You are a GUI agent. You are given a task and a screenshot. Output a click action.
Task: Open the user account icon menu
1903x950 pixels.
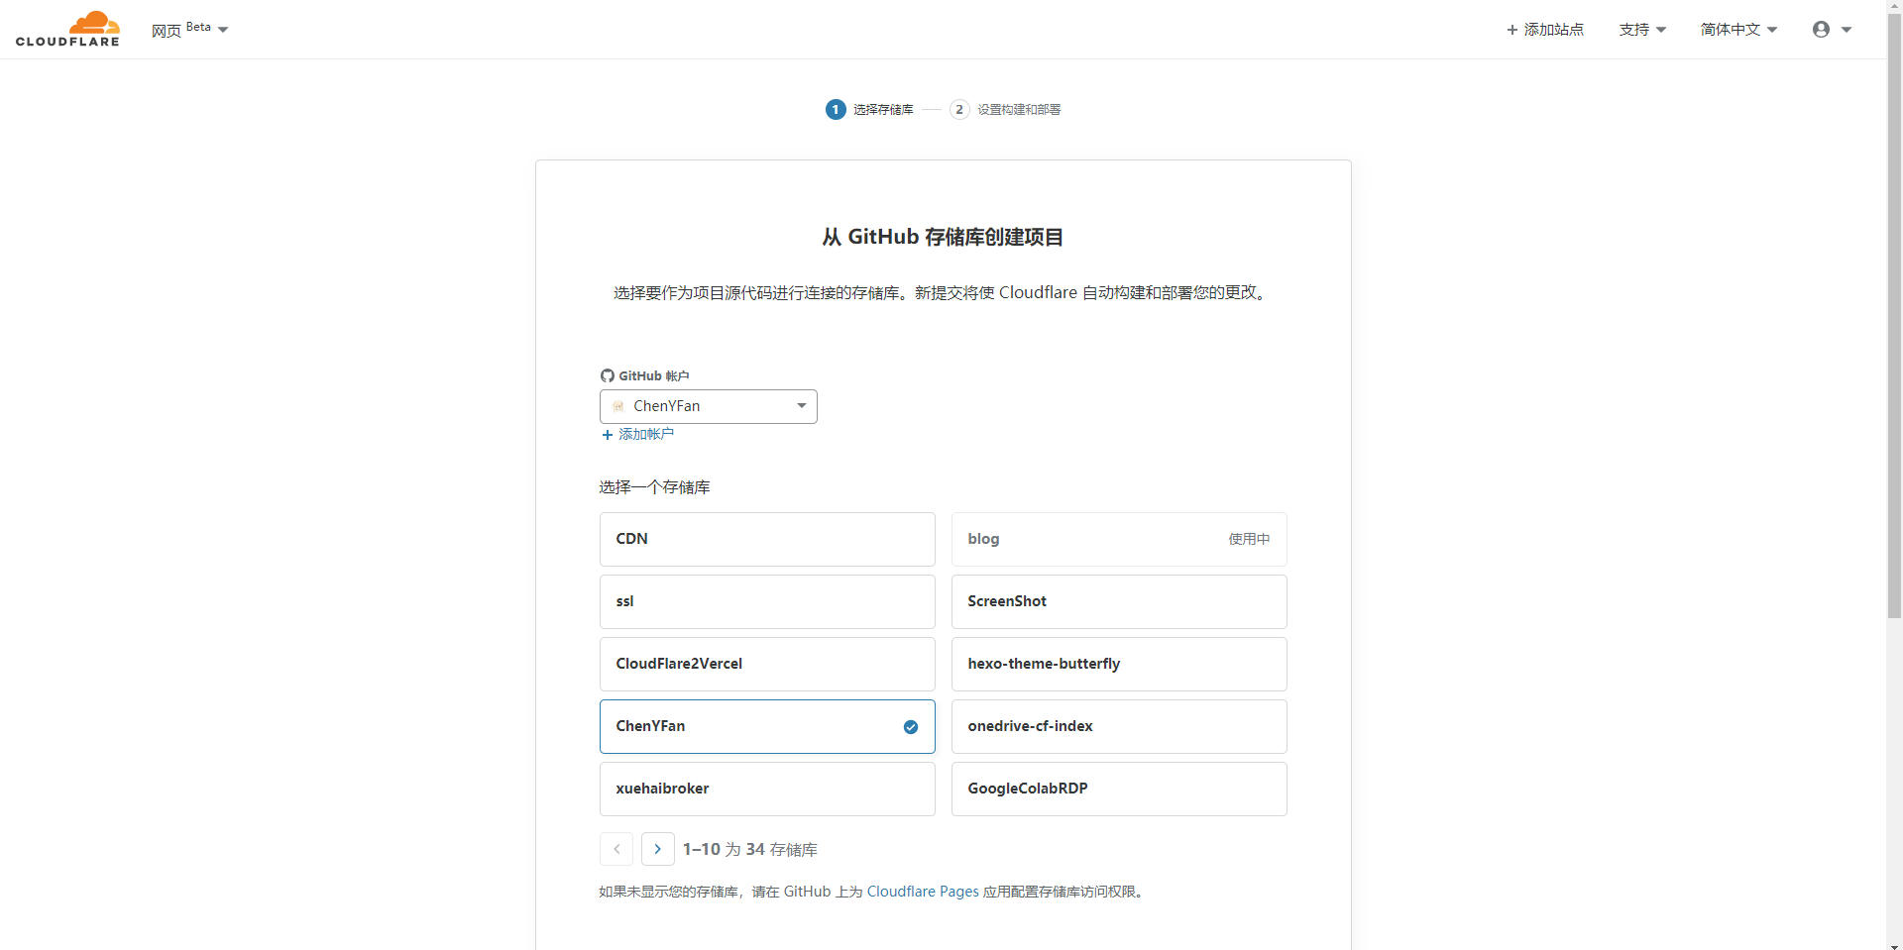(x=1831, y=30)
